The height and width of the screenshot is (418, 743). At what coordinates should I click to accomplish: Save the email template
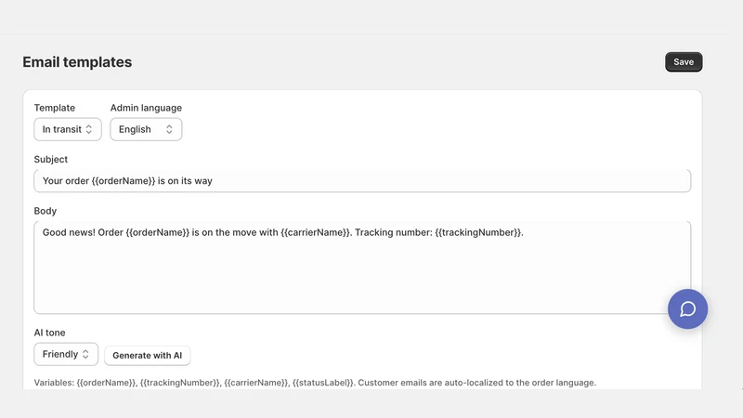tap(684, 62)
